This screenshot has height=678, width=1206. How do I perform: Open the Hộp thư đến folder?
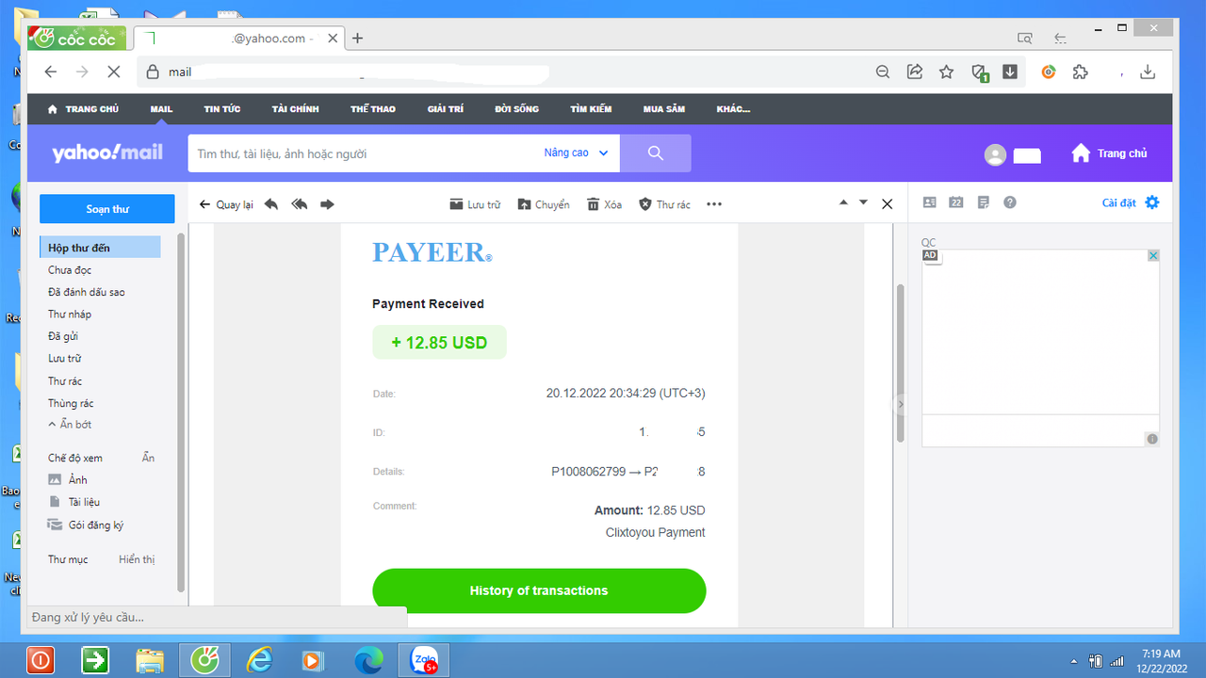point(100,248)
